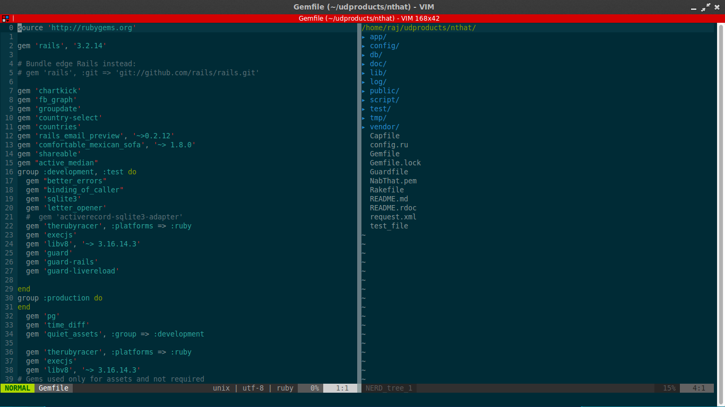This screenshot has height=407, width=725.
Task: Expand the test/ folder arrow
Action: pyautogui.click(x=364, y=109)
